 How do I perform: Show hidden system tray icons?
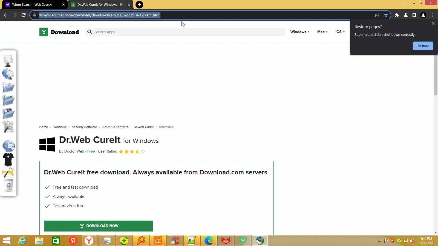point(379,241)
